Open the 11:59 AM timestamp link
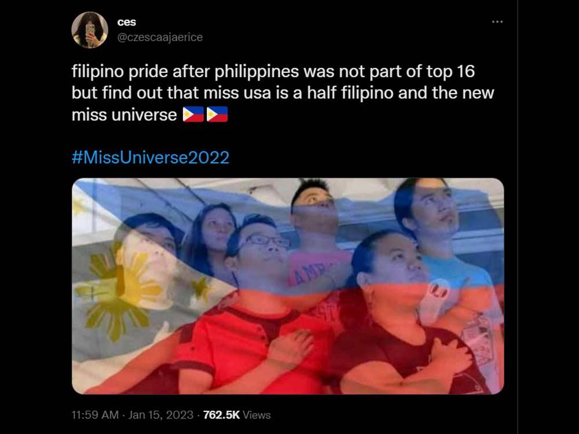 tap(96, 415)
